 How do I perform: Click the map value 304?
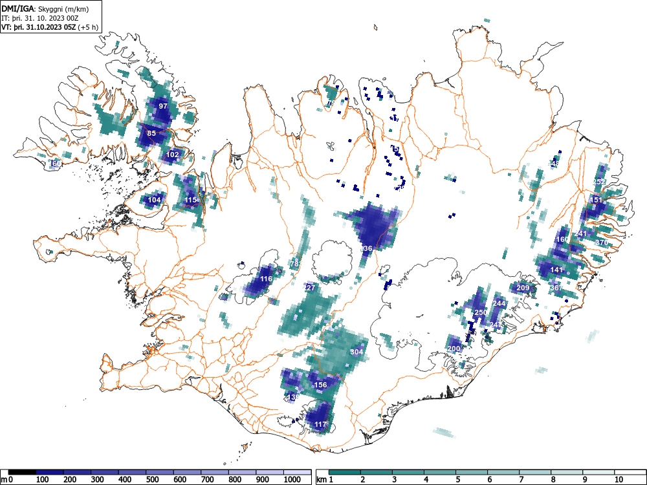(356, 351)
